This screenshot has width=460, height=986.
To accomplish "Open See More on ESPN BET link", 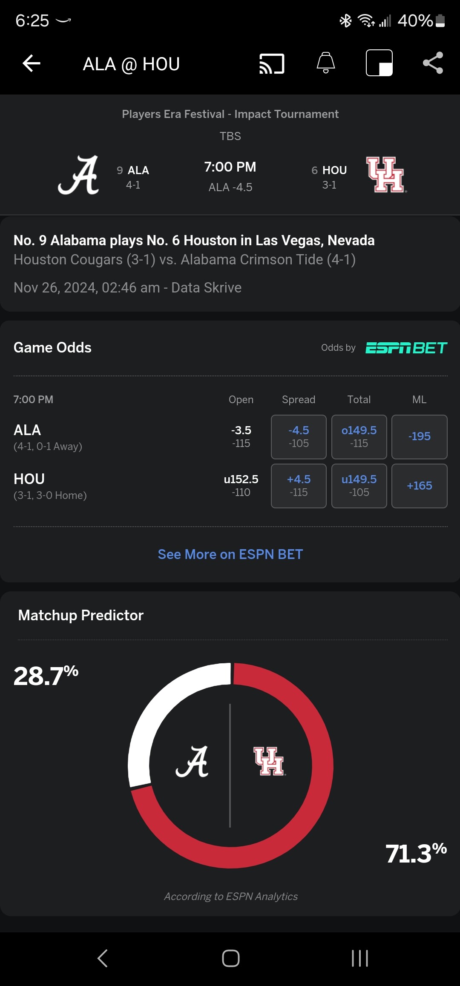I will point(230,554).
